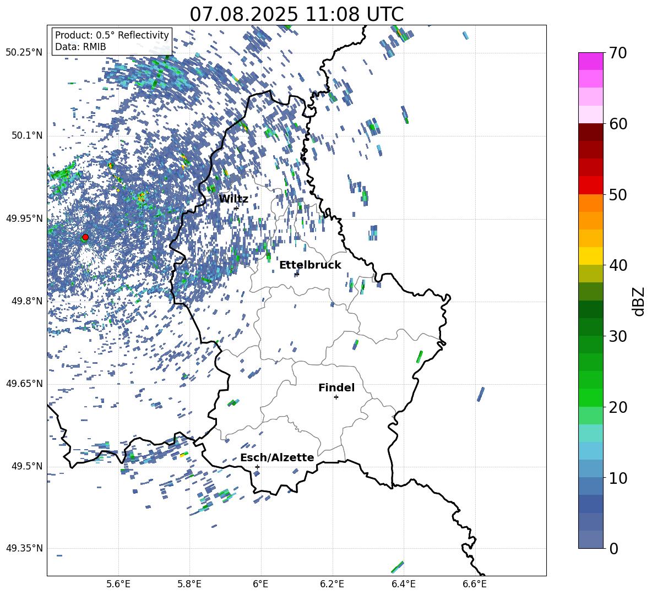The height and width of the screenshot is (595, 652).
Task: Click 'Product: 0.5° Reflectivity' text
Action: [112, 35]
